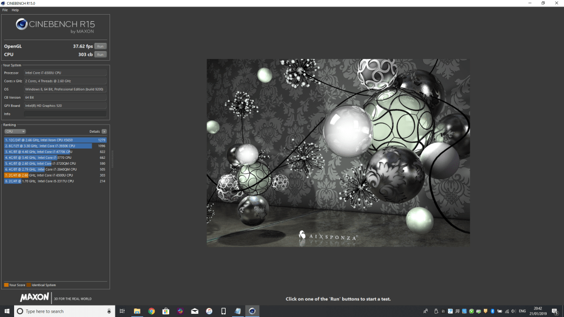The image size is (564, 317).
Task: Open the Mail app from the taskbar
Action: point(194,311)
